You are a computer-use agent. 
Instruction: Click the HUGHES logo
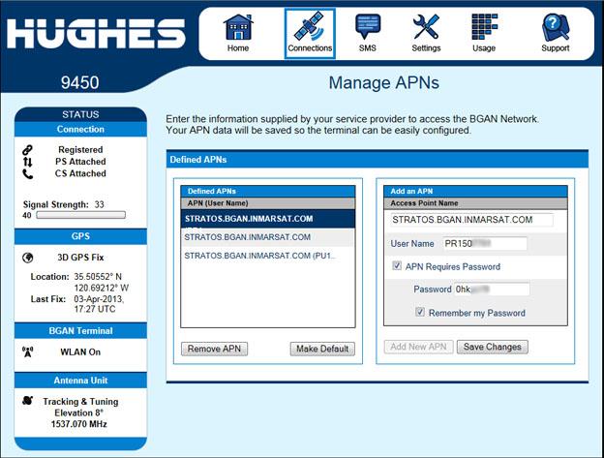(96, 34)
